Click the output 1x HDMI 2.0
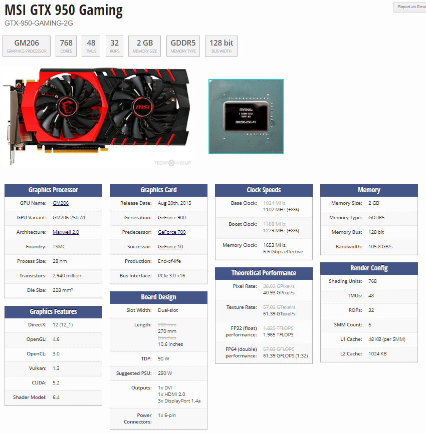The width and height of the screenshot is (426, 434). click(171, 394)
